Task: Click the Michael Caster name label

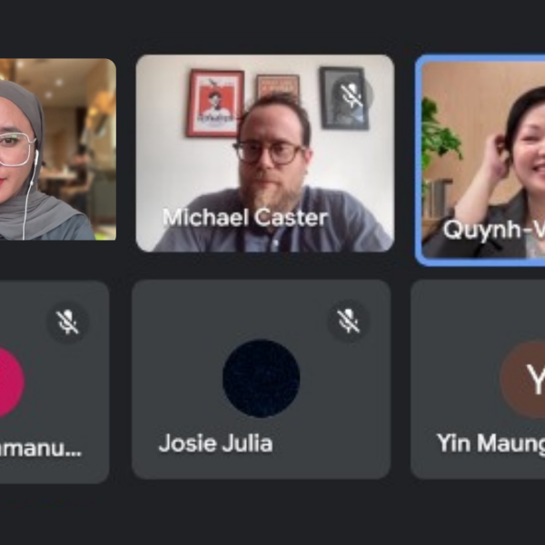Action: (245, 218)
